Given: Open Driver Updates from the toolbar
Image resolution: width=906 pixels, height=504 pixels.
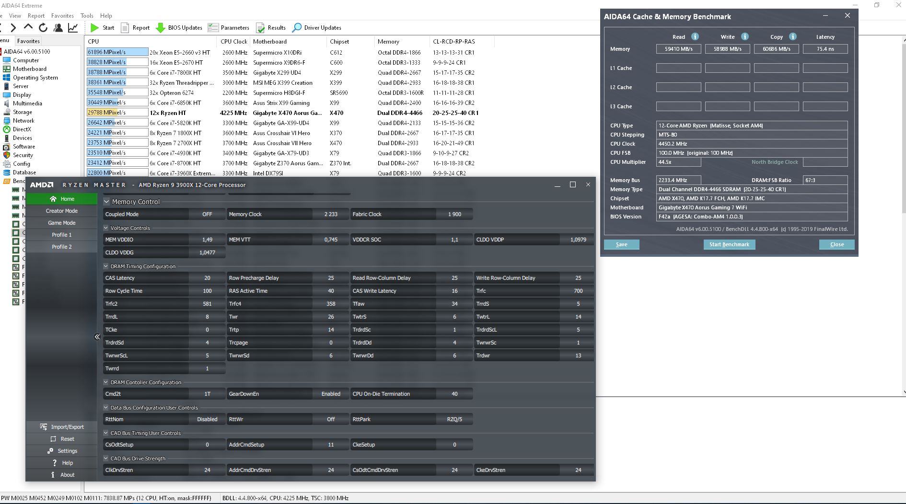Looking at the screenshot, I should tap(317, 28).
